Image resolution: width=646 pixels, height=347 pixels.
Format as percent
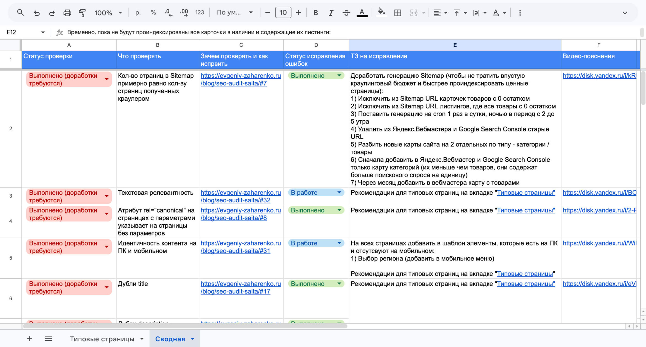153,13
